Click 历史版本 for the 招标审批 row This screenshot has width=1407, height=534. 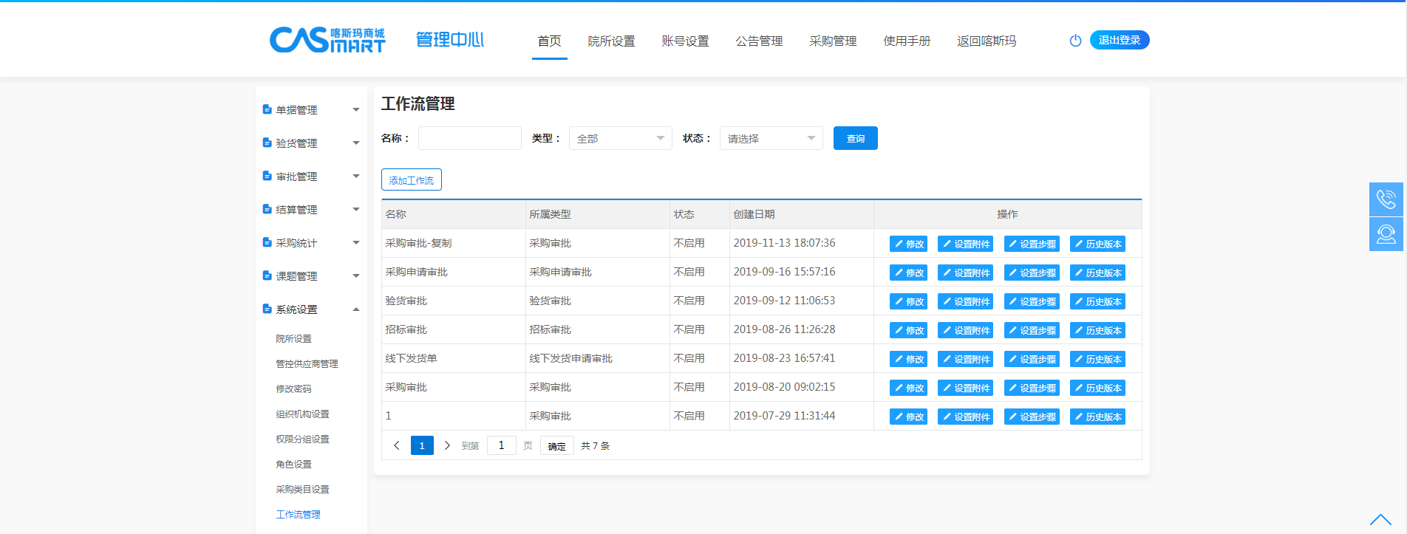tap(1097, 330)
